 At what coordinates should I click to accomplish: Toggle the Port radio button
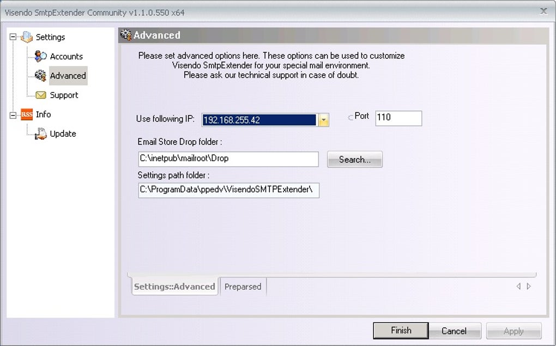[350, 117]
